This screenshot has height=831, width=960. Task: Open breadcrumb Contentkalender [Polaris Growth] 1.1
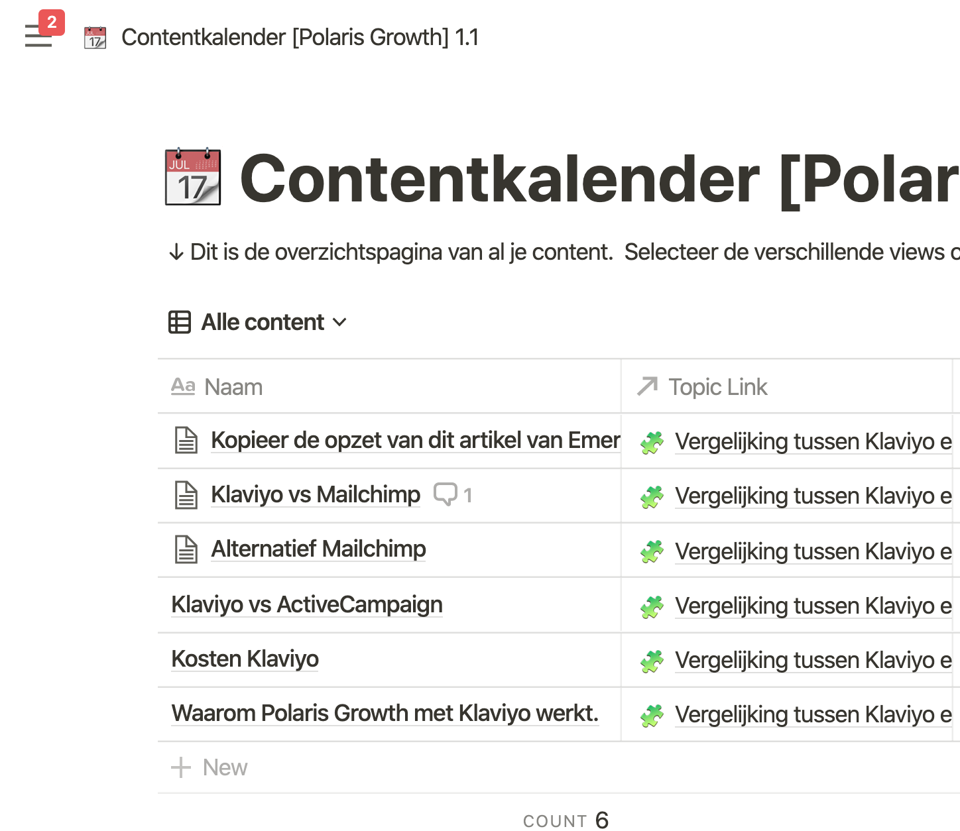coord(300,38)
